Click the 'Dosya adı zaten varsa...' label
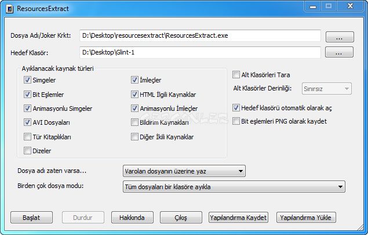The width and height of the screenshot is (368, 235). tap(52, 171)
